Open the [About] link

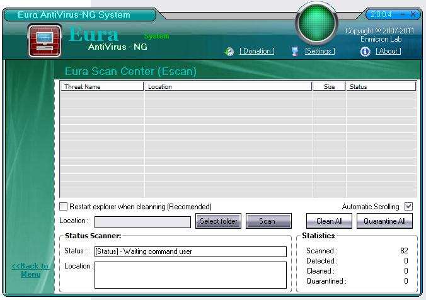tap(388, 51)
